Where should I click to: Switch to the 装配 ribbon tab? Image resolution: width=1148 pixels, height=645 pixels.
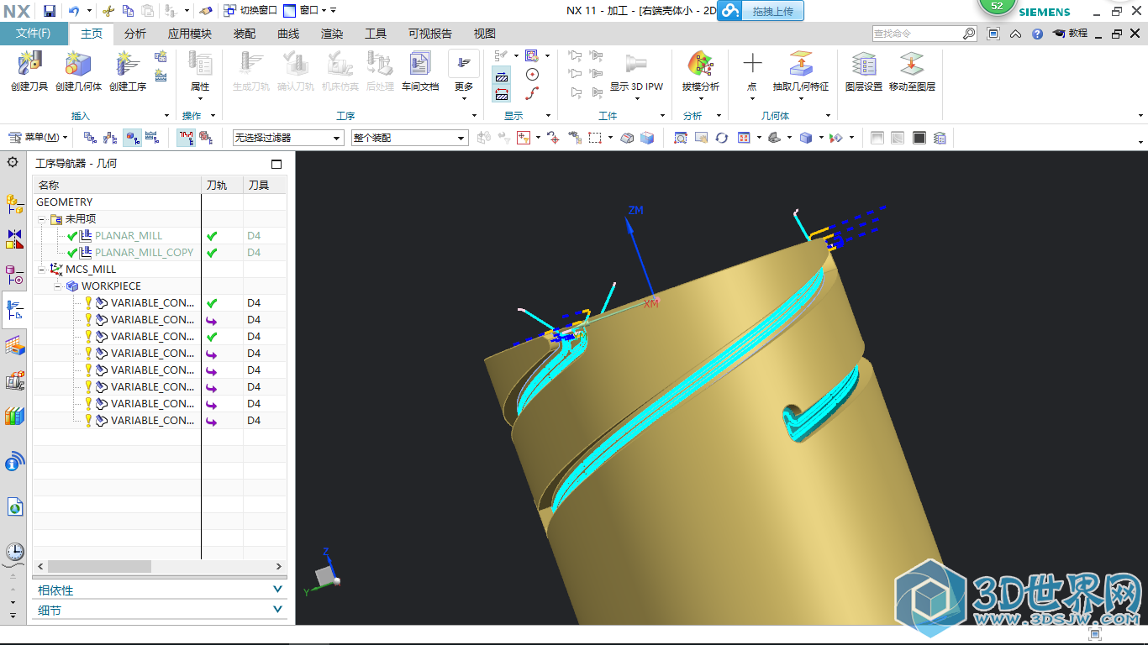(x=245, y=34)
